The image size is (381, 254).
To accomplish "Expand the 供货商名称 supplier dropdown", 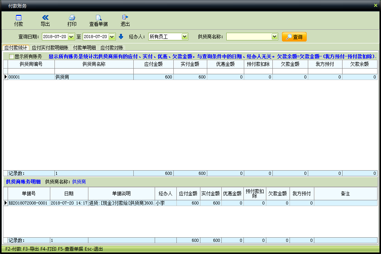I will pos(274,37).
